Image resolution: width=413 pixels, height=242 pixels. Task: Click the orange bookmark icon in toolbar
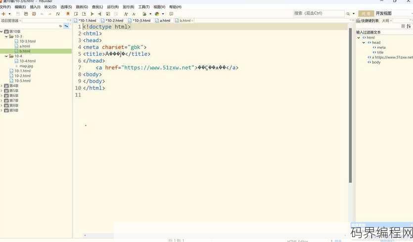[68, 14]
